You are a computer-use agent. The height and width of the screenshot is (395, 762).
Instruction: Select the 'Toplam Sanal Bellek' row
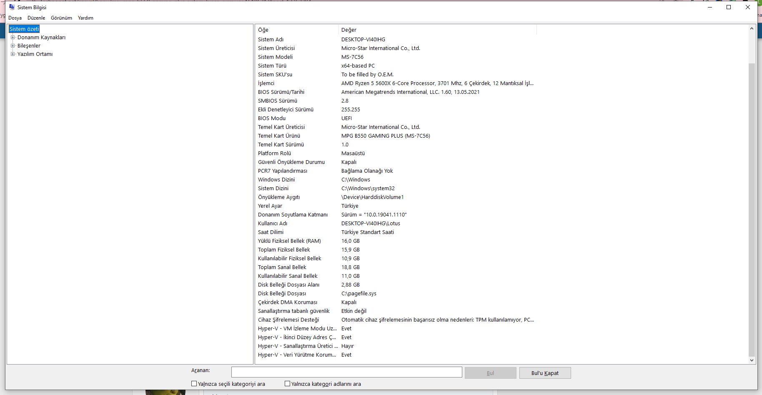(x=396, y=267)
